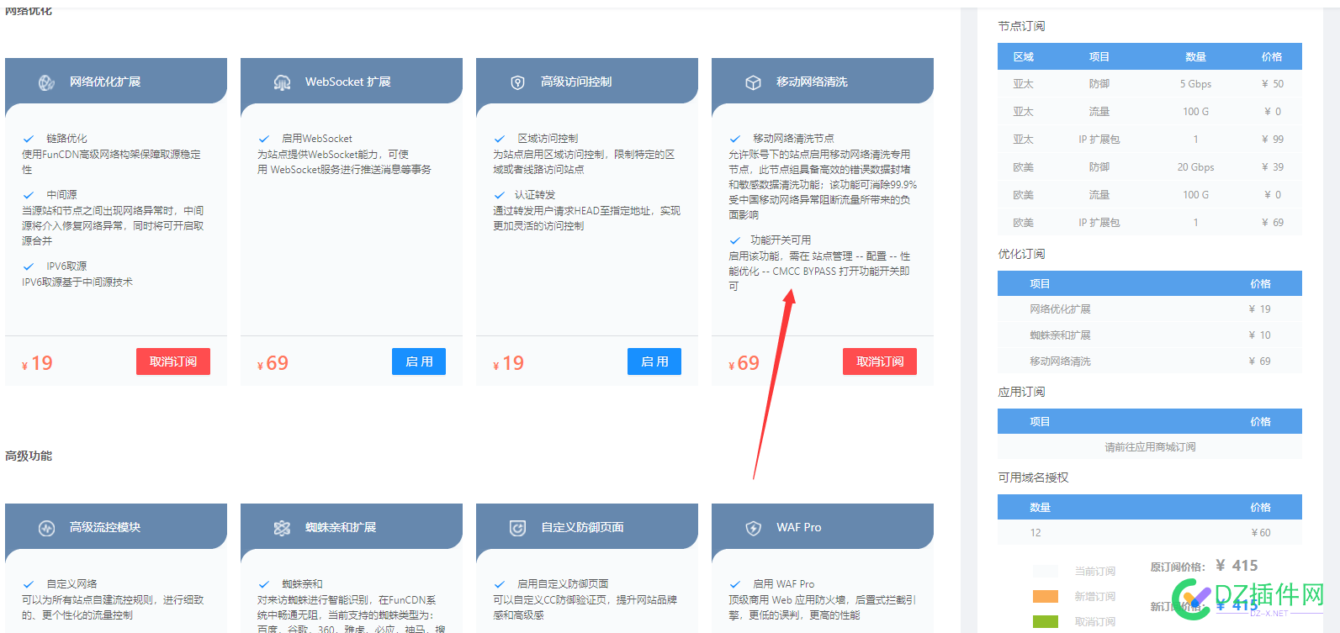
Task: Click the ¥ 69 price for 欧美 IP 扩展包
Action: tap(1272, 223)
